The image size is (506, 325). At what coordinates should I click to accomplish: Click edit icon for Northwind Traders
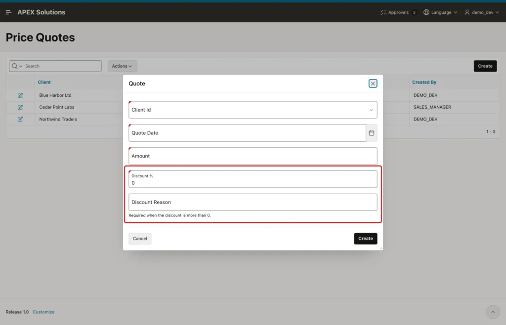20,120
